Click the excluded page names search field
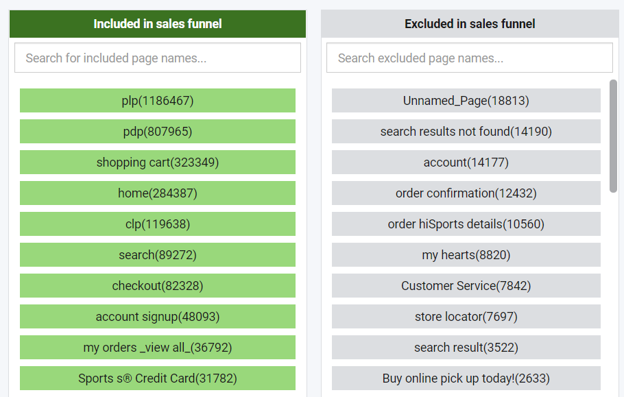The height and width of the screenshot is (397, 624). (x=470, y=58)
